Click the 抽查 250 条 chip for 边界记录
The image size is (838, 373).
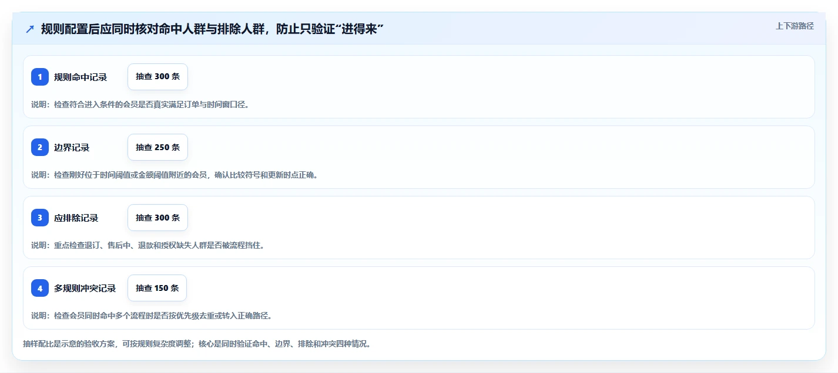coord(157,147)
